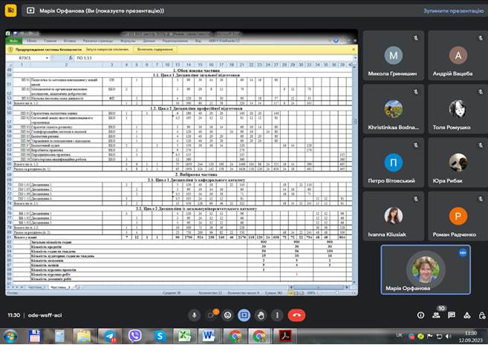
Task: Click the present screen button
Action: click(244, 315)
